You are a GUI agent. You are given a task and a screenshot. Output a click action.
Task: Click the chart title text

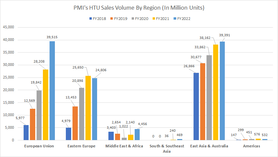pos(139,8)
